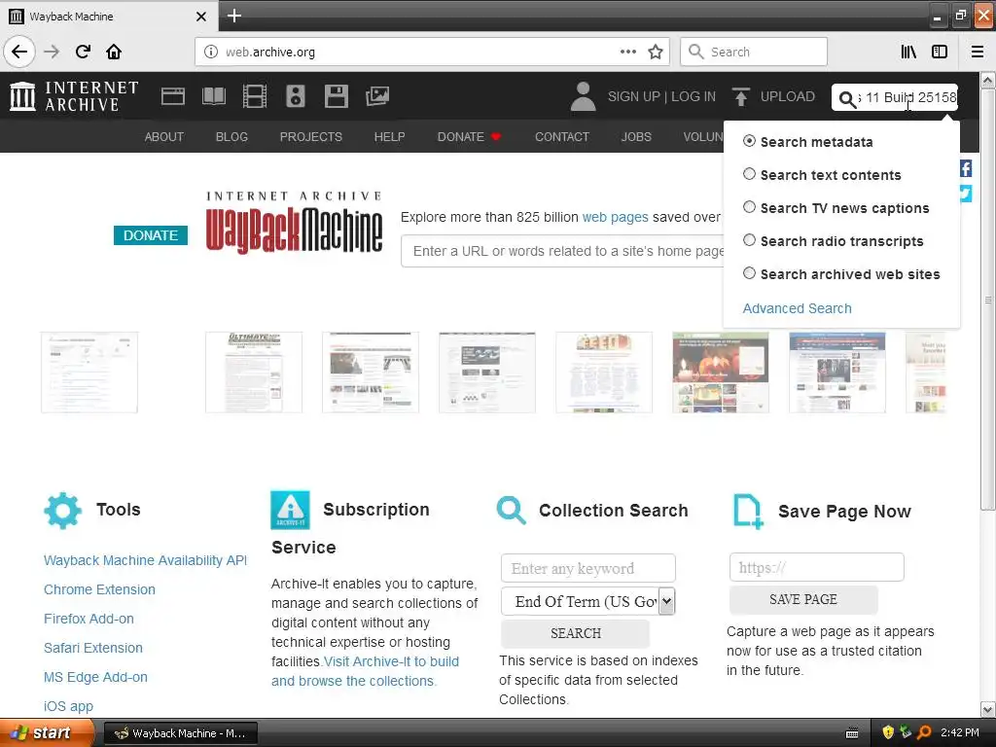Open the PROJECTS menu item
Screen dimensions: 996x747
click(x=310, y=136)
